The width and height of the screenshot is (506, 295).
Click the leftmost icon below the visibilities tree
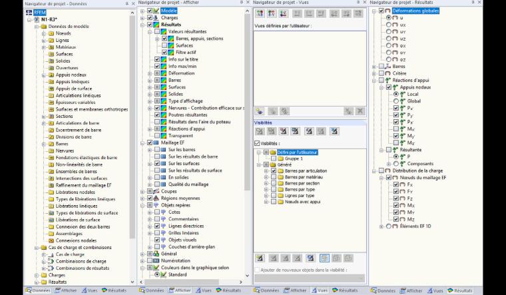click(260, 258)
